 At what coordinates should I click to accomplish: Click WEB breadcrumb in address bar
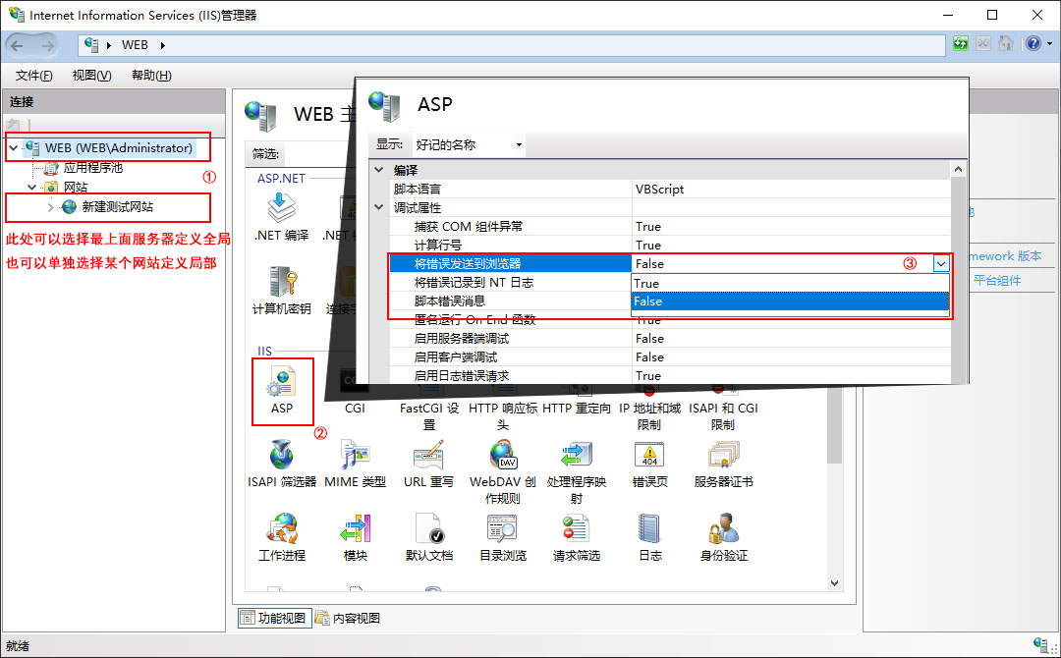135,44
